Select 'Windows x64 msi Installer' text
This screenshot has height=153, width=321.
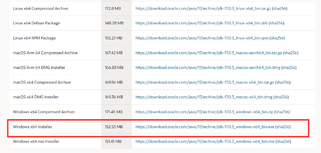coord(36,141)
